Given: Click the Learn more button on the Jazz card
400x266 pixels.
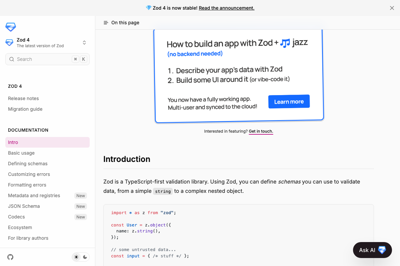Looking at the screenshot, I should click(x=289, y=101).
